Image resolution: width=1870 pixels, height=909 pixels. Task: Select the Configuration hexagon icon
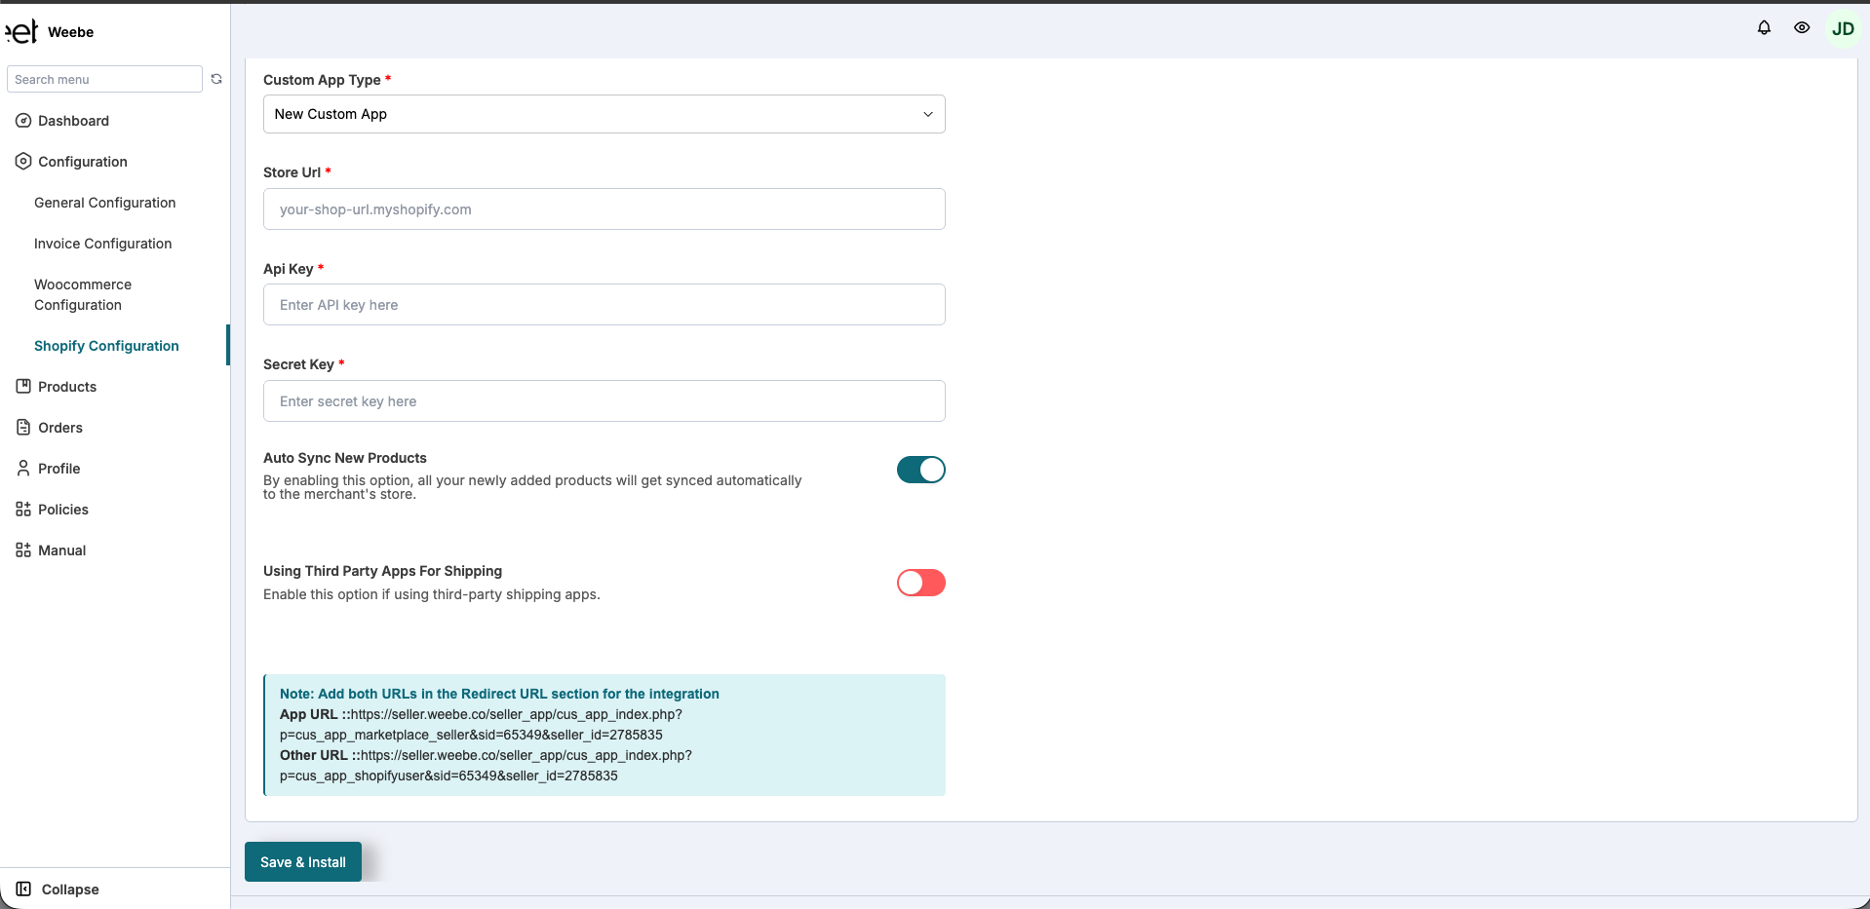22,161
